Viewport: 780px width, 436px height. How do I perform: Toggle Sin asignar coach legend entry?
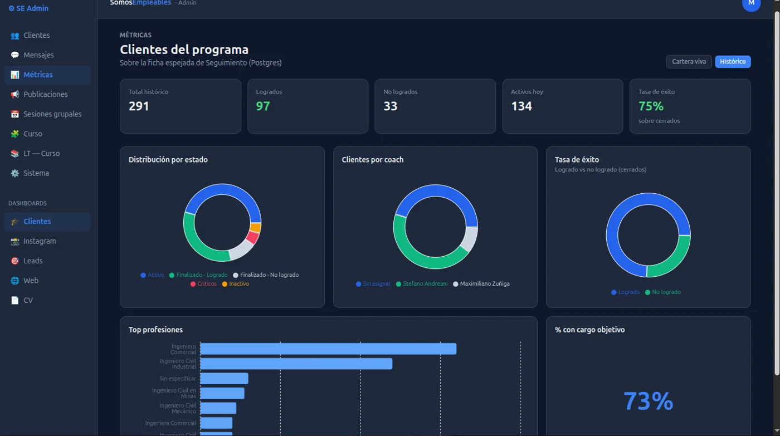pos(373,284)
